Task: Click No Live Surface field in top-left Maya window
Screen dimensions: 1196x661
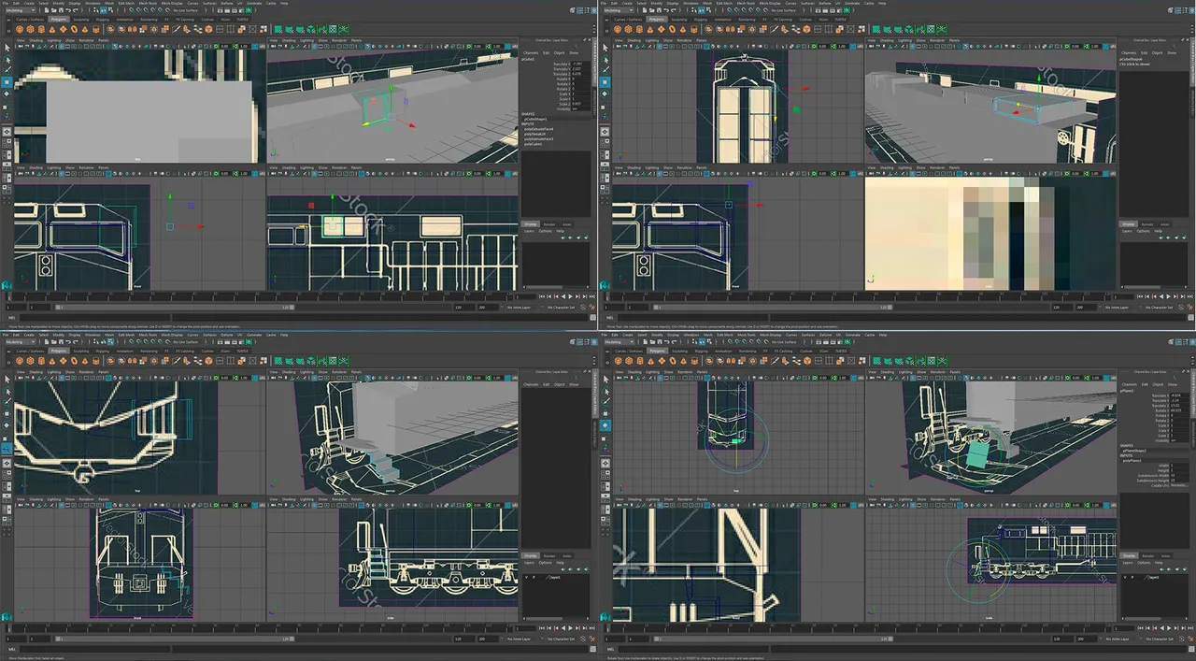Action: pos(186,10)
